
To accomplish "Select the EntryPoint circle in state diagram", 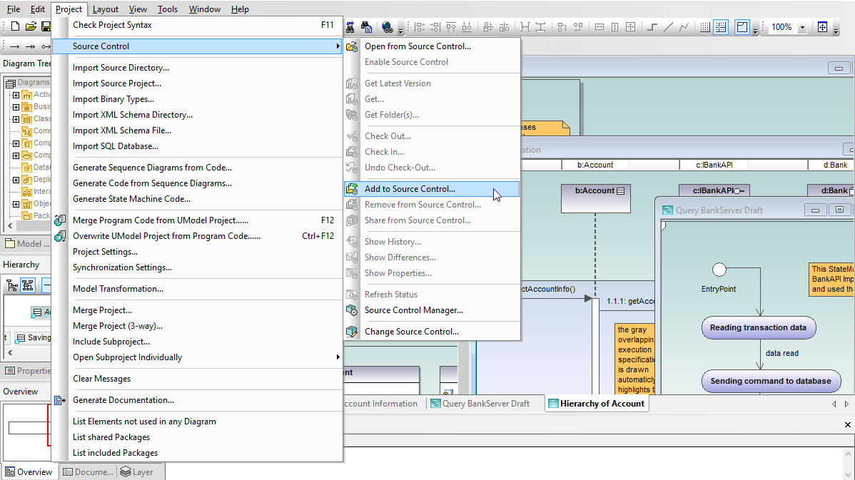I will pos(719,270).
